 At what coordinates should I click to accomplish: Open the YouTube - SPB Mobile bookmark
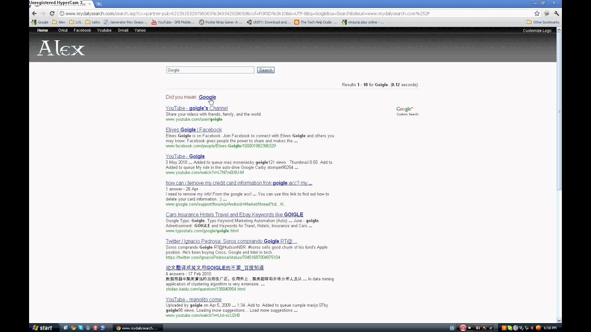click(x=173, y=22)
